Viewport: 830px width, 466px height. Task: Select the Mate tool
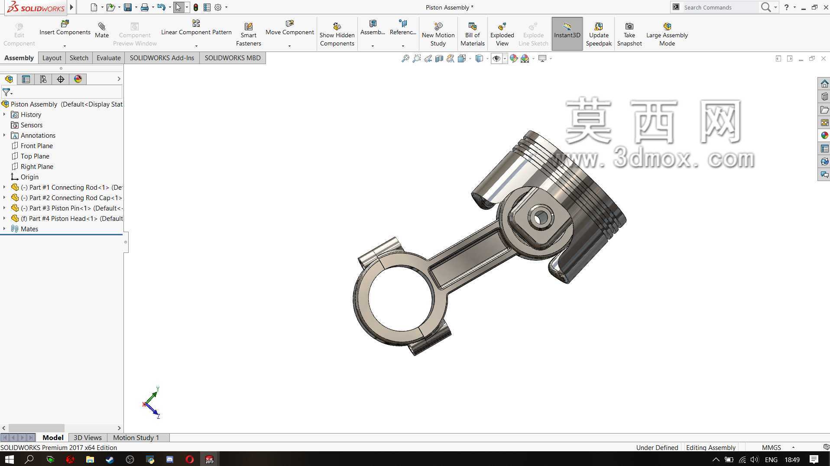102,30
